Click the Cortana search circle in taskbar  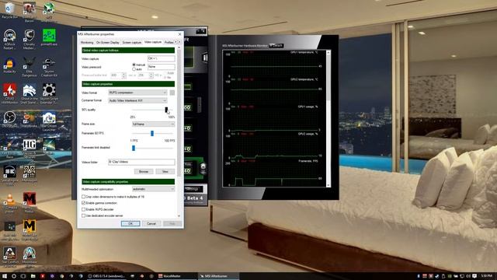[14, 276]
